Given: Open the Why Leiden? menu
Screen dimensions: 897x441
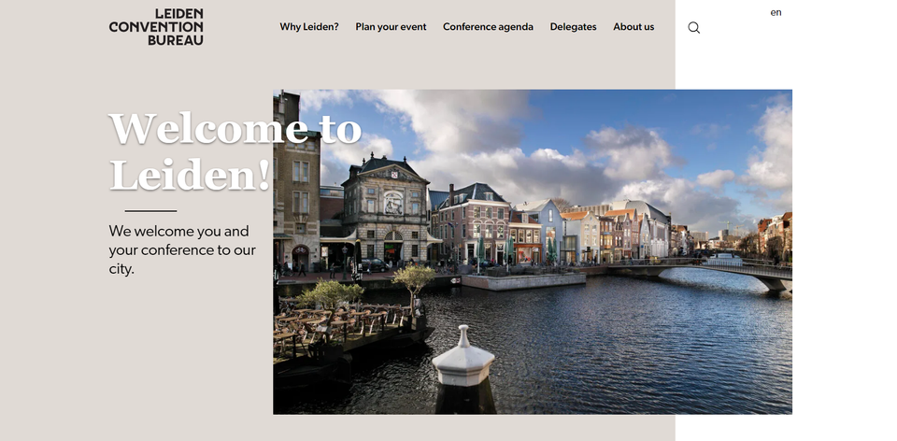Looking at the screenshot, I should (309, 27).
